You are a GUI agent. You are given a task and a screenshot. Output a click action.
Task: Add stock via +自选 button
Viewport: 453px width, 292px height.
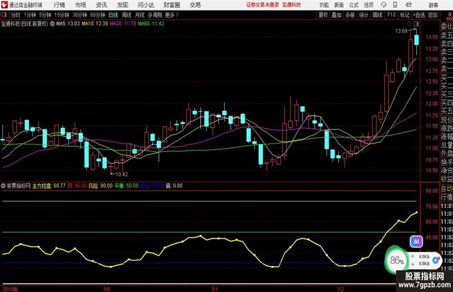click(419, 15)
